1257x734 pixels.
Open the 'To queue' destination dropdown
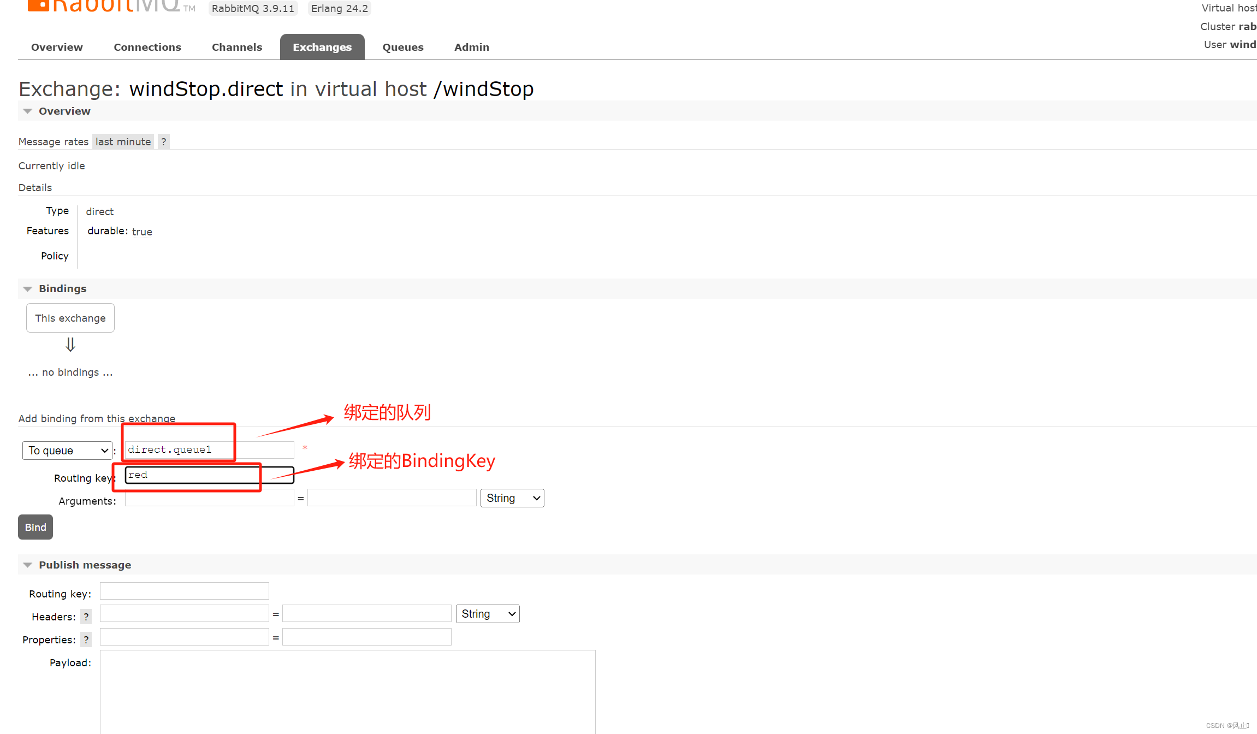click(x=68, y=451)
